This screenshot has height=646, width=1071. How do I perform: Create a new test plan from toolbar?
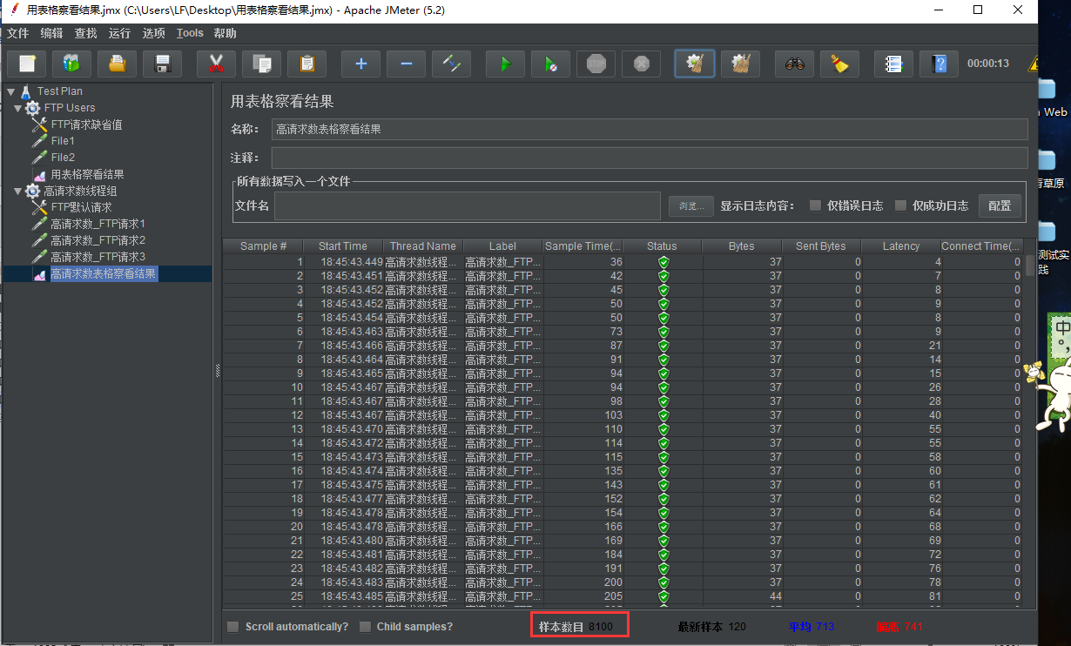[x=27, y=64]
